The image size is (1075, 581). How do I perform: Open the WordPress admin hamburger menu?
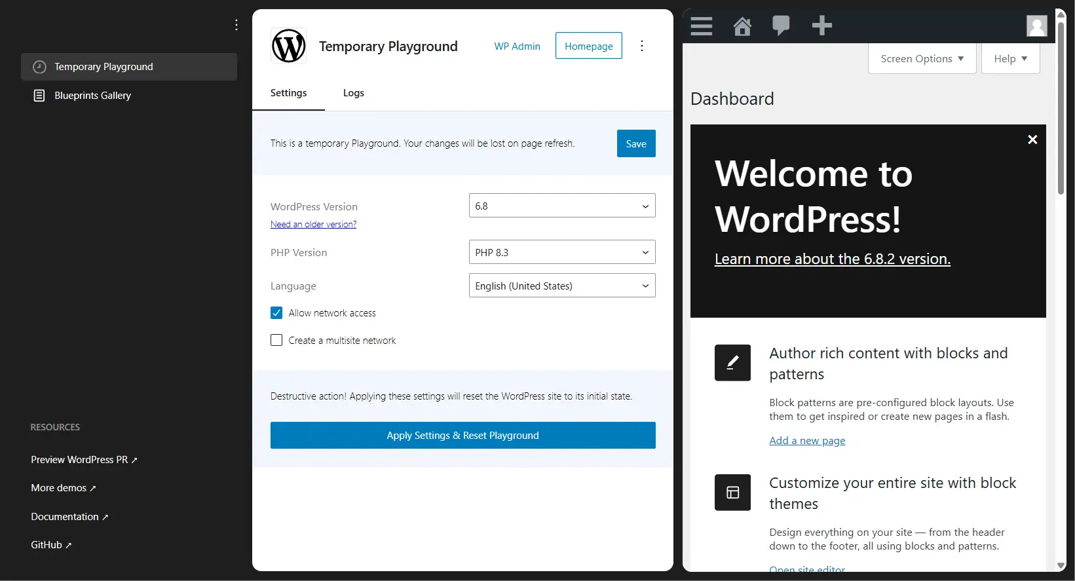(x=701, y=26)
